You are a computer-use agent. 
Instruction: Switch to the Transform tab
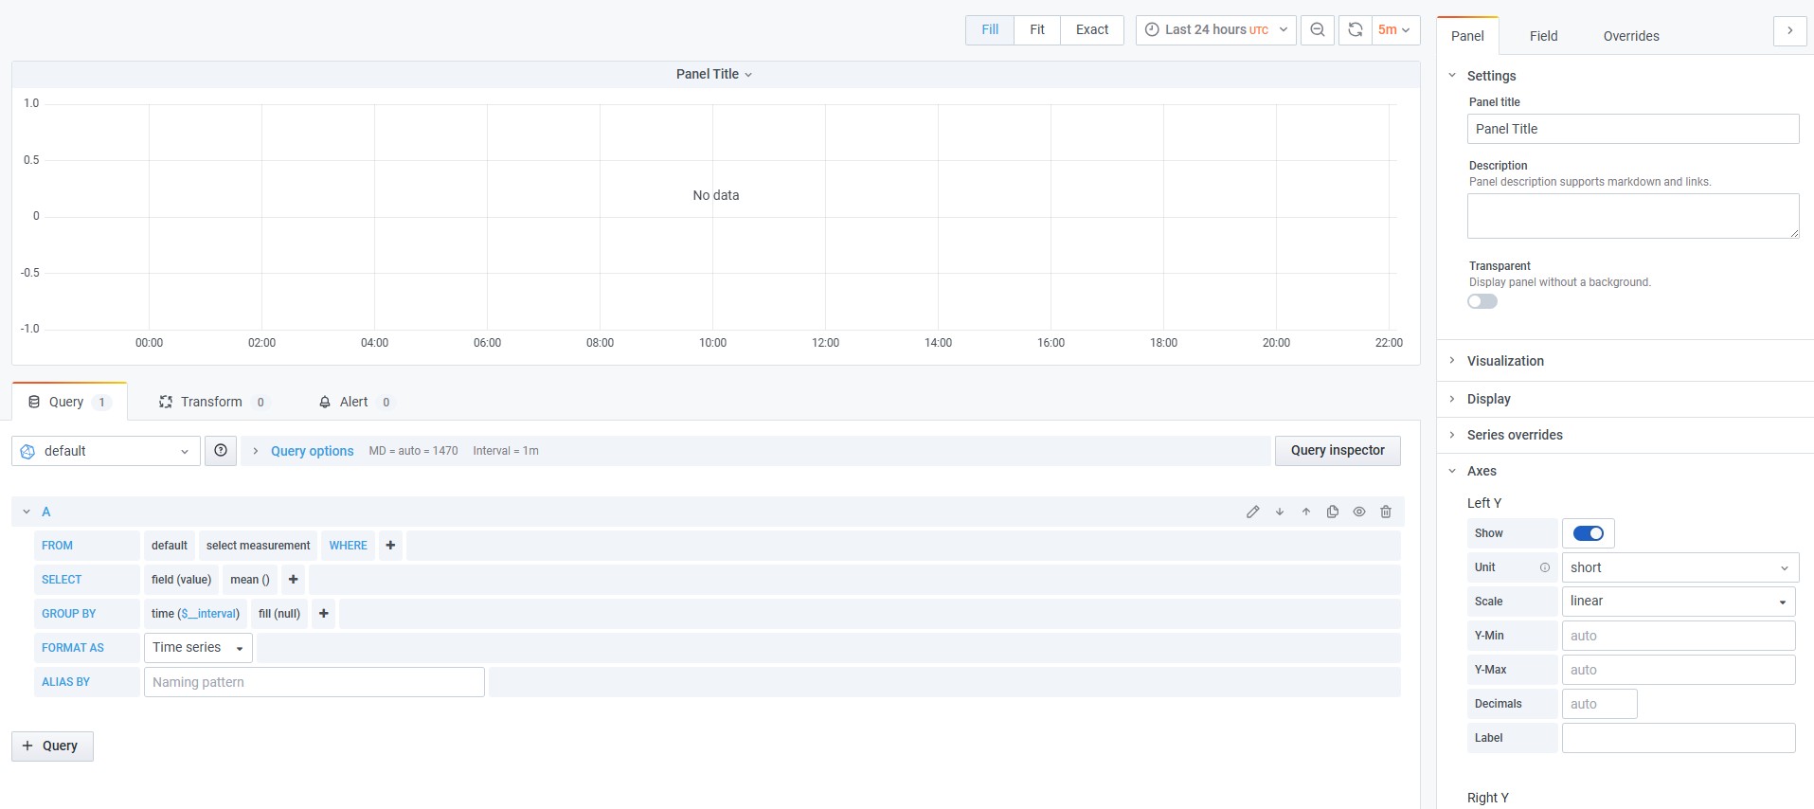tap(211, 402)
